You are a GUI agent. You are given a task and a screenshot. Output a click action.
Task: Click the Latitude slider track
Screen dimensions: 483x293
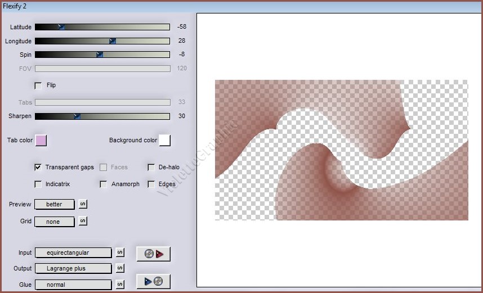[x=102, y=27]
